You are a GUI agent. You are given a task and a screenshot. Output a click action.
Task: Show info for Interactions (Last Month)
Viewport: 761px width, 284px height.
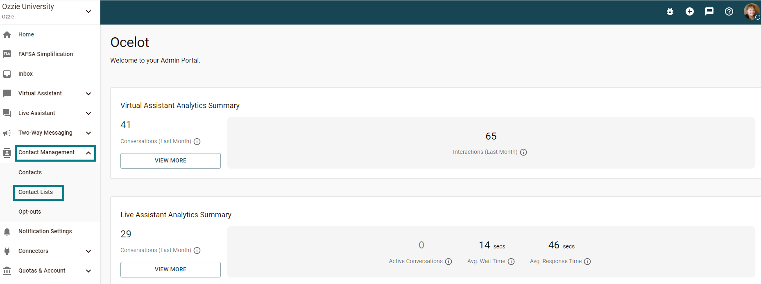click(x=523, y=152)
